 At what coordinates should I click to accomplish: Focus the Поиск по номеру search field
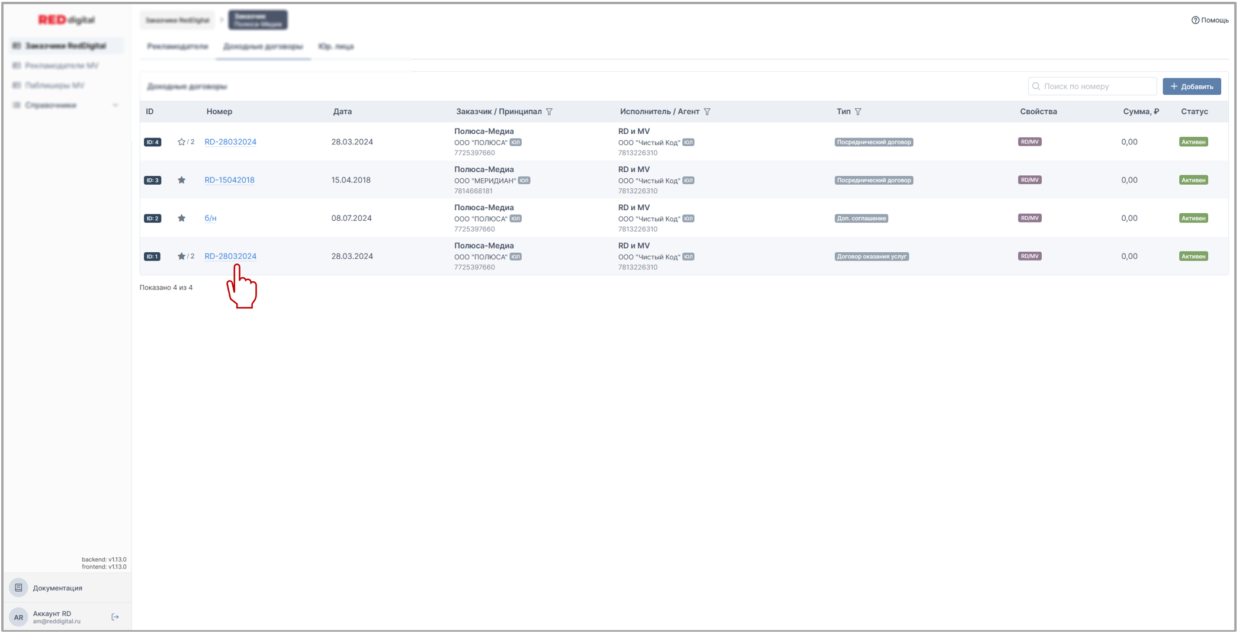click(x=1096, y=86)
